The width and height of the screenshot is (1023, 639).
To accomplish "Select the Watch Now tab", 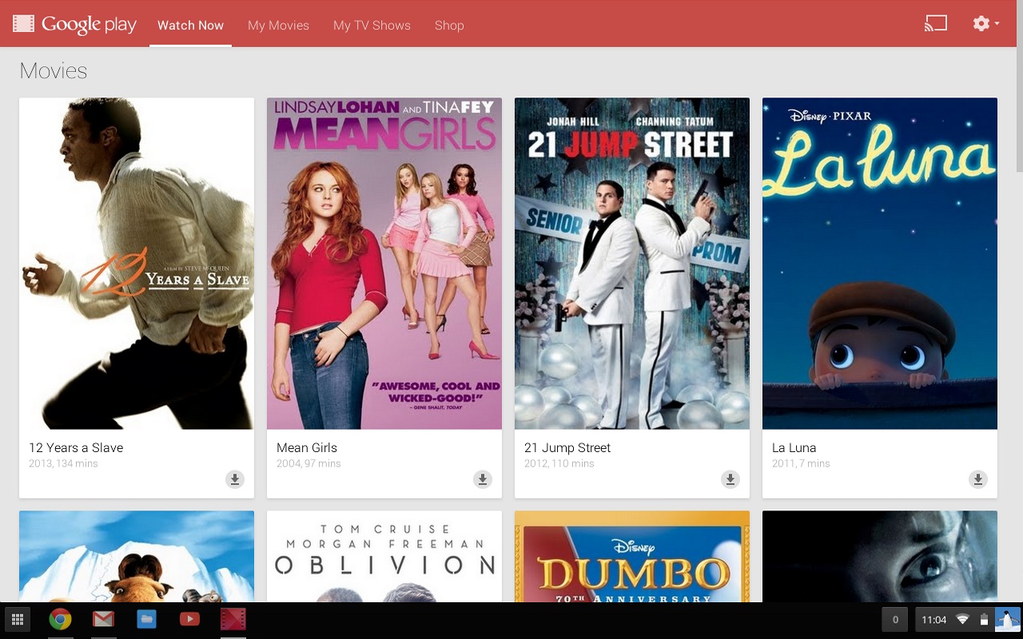I will 190,26.
